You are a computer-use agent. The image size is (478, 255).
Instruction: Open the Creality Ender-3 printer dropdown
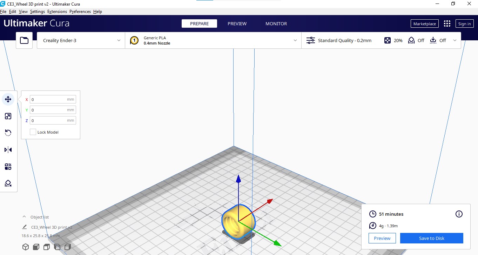81,40
